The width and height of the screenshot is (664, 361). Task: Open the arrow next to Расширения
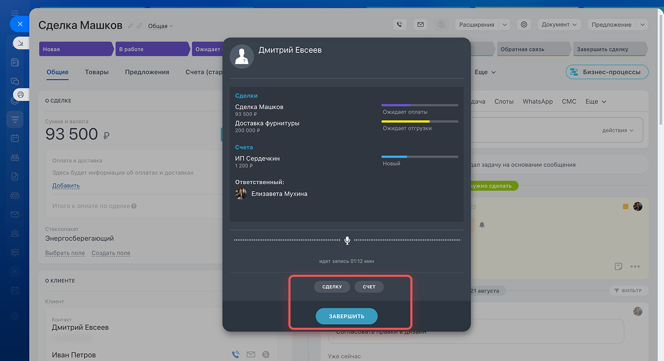tap(505, 24)
